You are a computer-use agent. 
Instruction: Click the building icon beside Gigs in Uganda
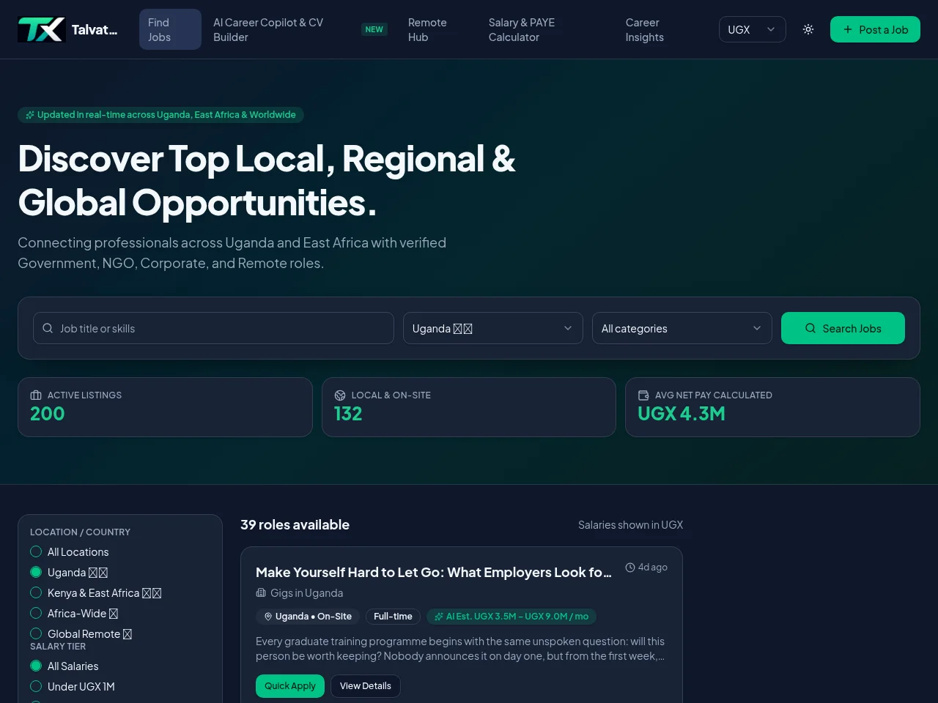[x=261, y=592]
